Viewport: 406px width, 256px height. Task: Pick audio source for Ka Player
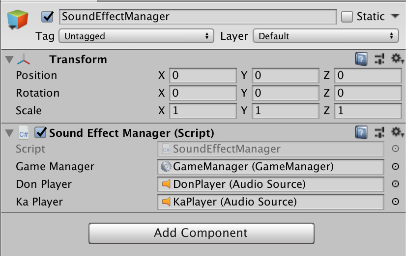[x=395, y=202]
